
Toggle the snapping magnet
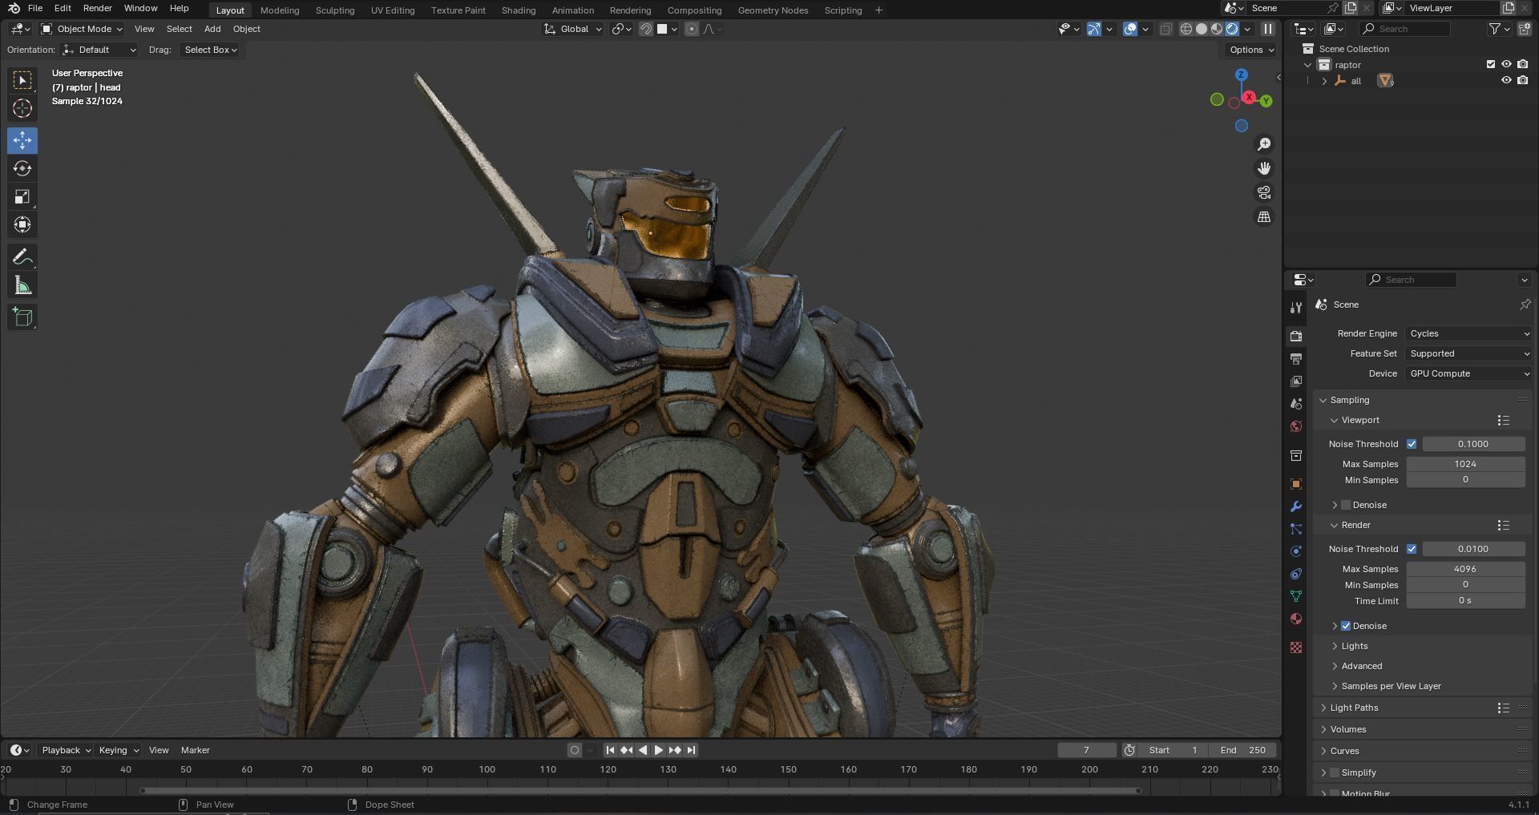pos(646,29)
